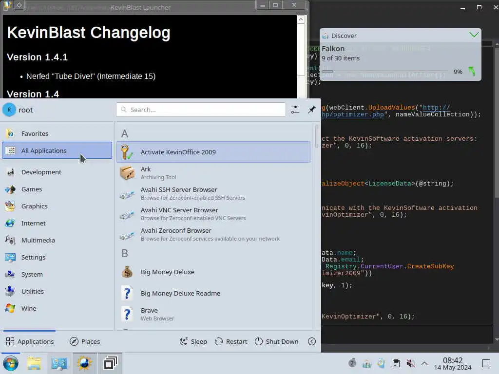Select All Applications category

tap(57, 150)
